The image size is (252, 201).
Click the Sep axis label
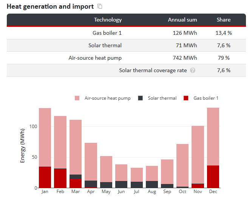[167, 192]
